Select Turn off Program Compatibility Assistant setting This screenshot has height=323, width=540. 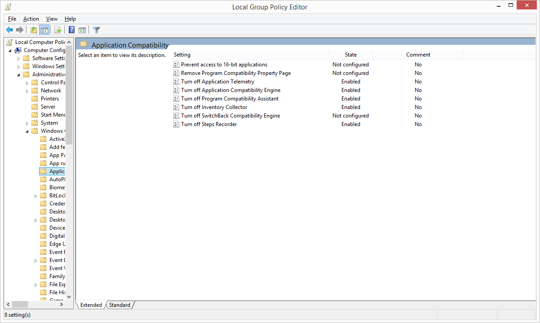[x=230, y=99]
